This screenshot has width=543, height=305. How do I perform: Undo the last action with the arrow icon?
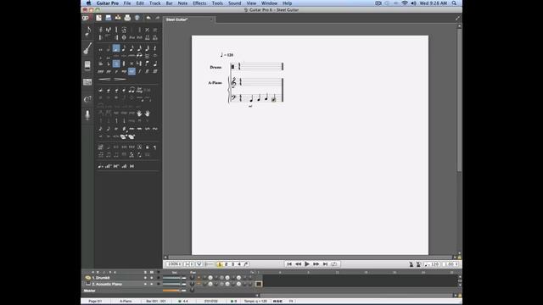tap(148, 18)
